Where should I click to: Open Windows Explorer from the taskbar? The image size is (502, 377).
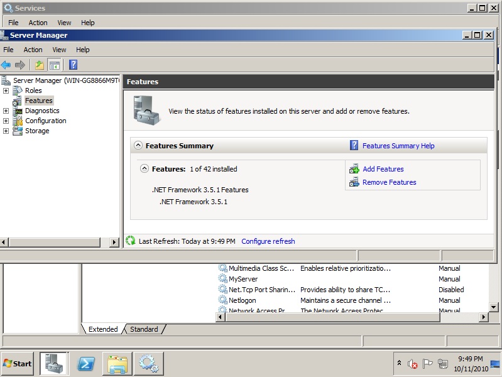click(x=117, y=364)
